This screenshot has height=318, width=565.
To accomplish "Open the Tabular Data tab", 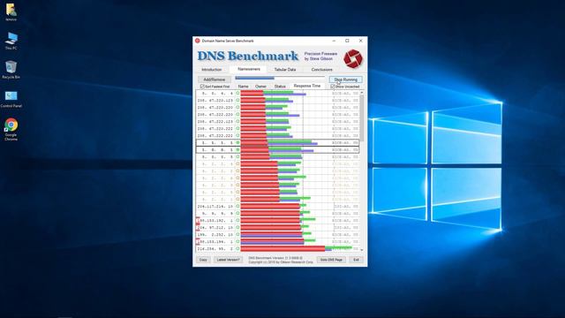I will click(x=285, y=70).
